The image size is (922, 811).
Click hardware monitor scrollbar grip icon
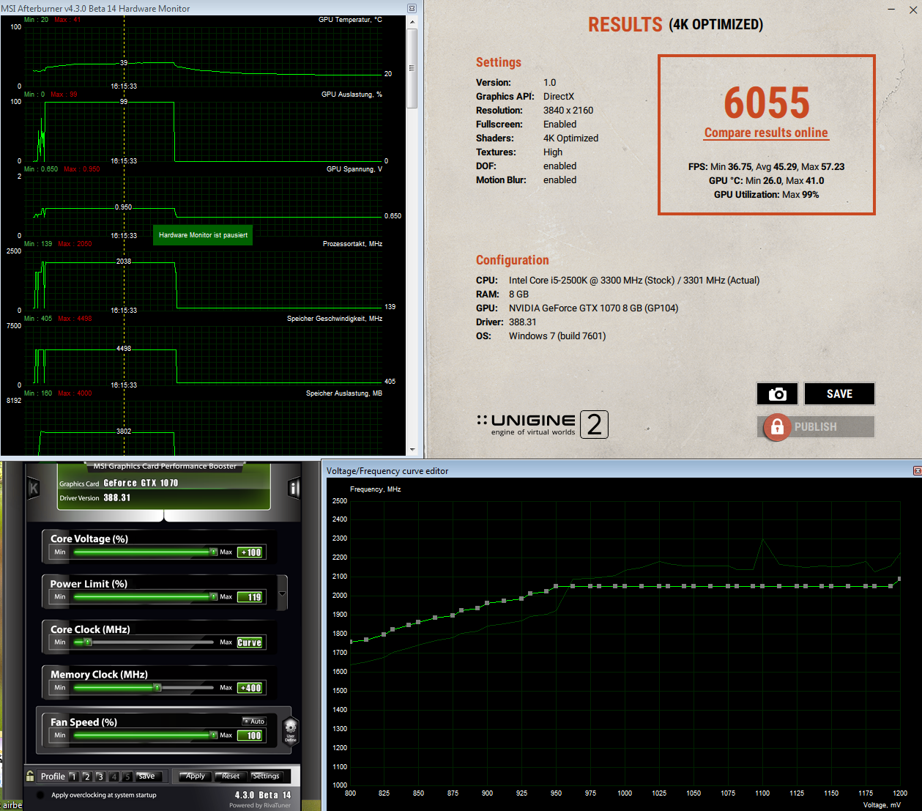pos(412,68)
